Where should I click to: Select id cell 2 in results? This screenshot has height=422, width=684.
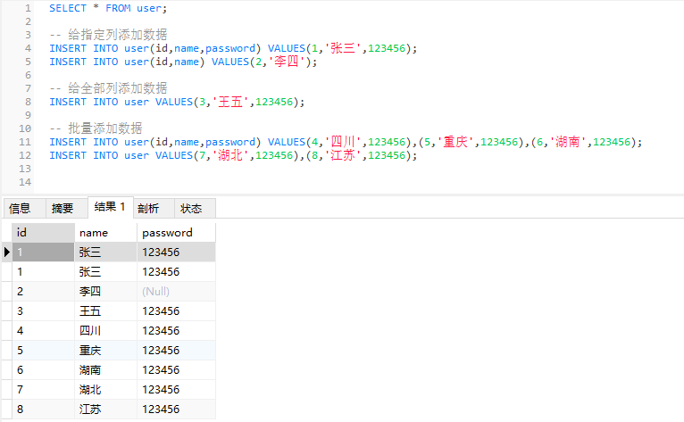(43, 291)
